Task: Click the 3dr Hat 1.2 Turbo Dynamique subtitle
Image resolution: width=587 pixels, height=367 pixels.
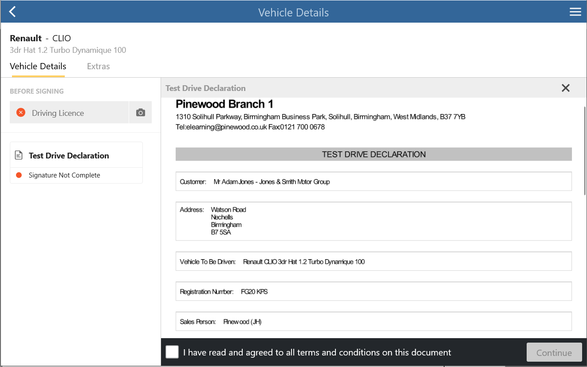Action: pos(68,50)
